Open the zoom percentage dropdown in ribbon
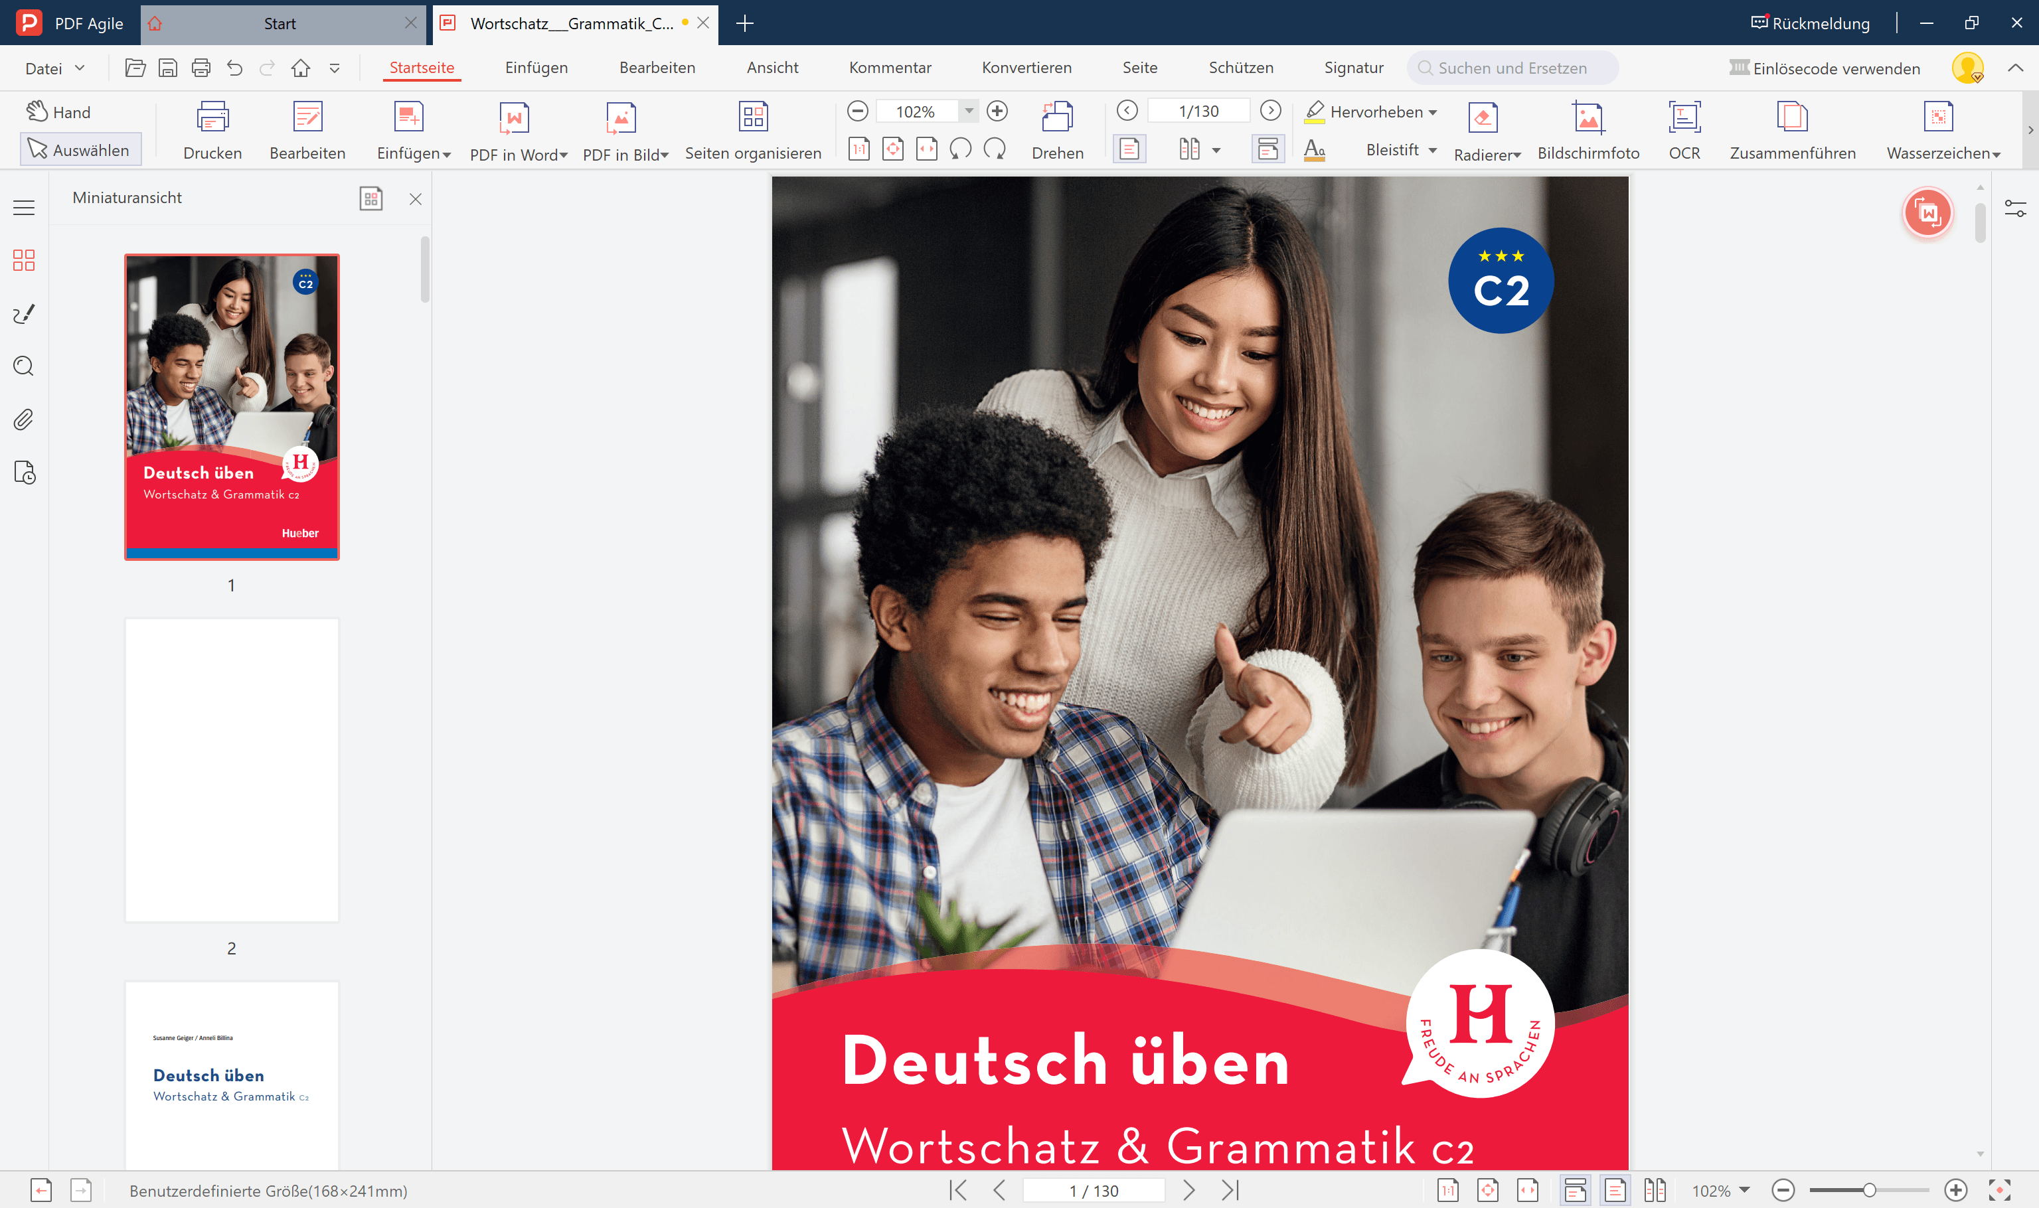Screen dimensions: 2039x1208 pos(969,111)
